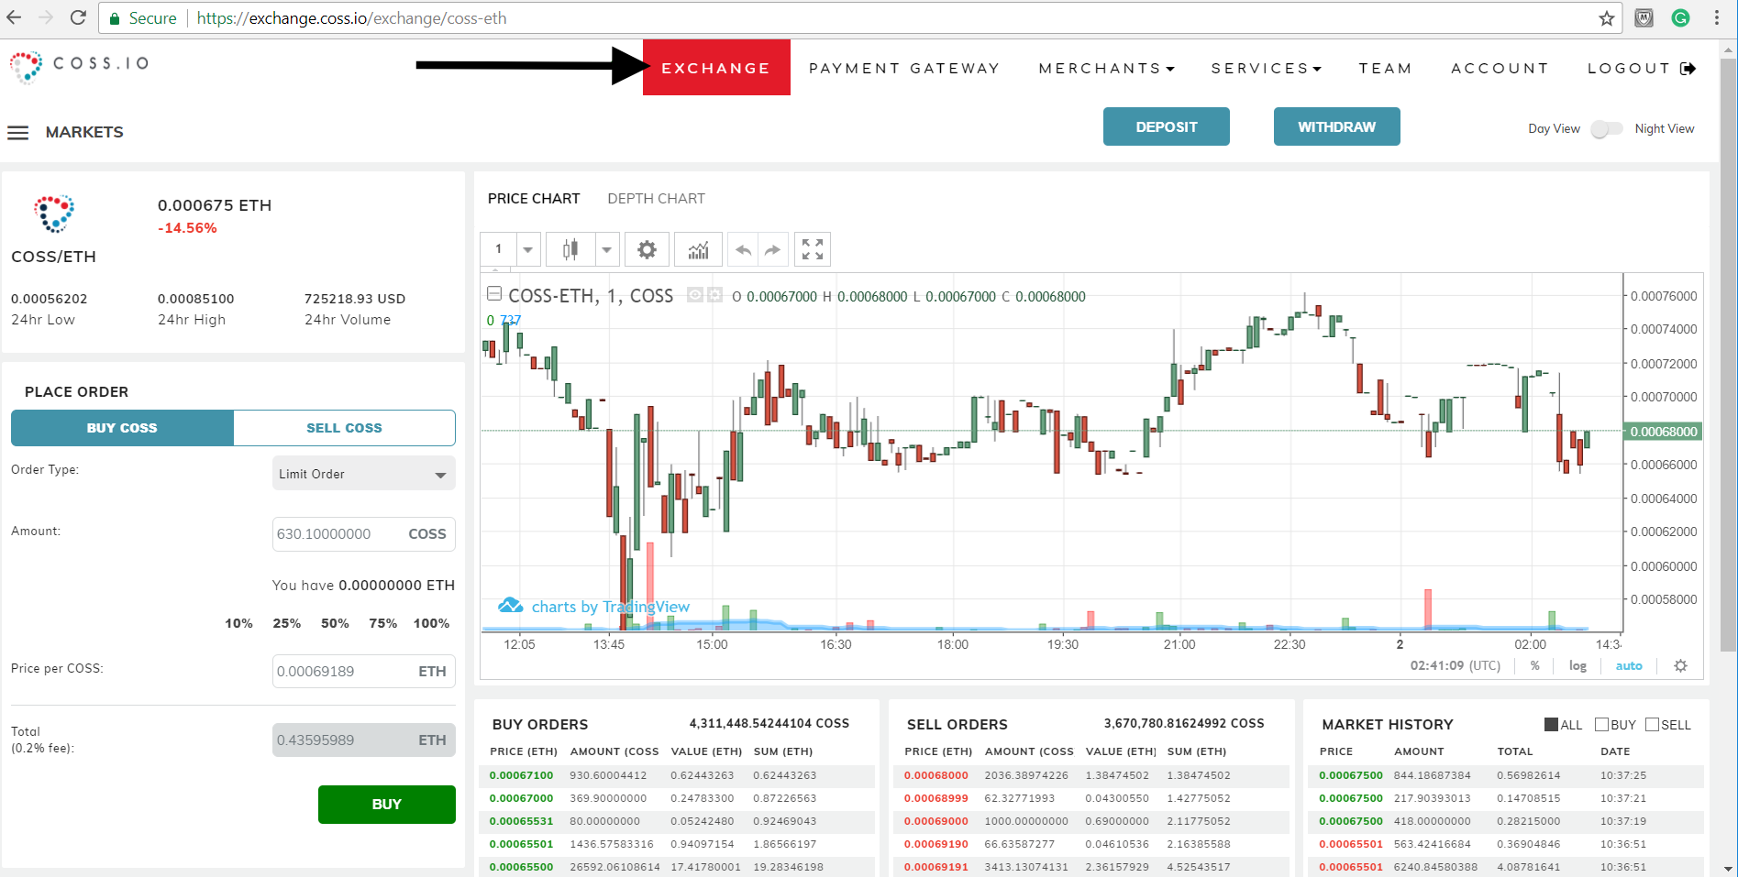Click the charts by TradingView link

[611, 607]
